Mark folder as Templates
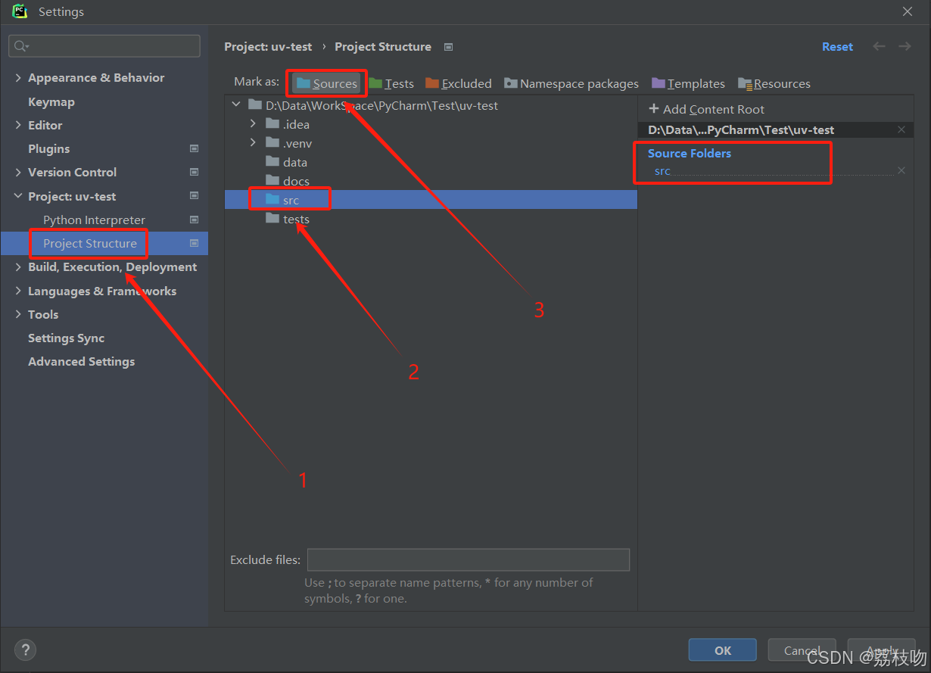 688,83
